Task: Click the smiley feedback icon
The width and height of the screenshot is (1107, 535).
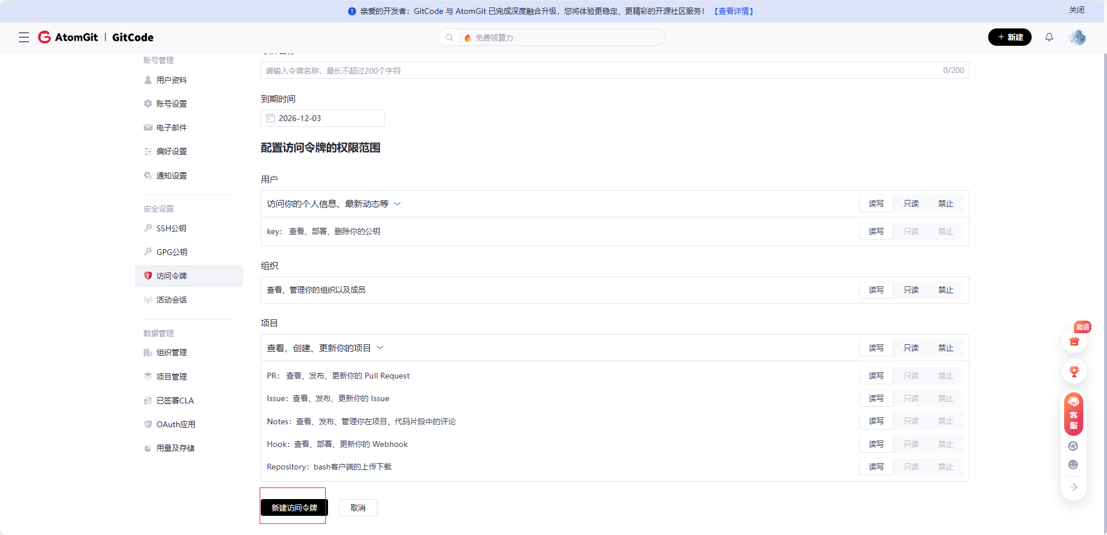Action: click(x=1073, y=464)
